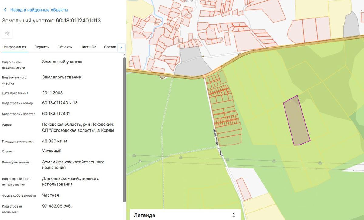Viewport: 364px width, 220px height.
Task: Click the status value Учтенный
Action: click(x=52, y=151)
